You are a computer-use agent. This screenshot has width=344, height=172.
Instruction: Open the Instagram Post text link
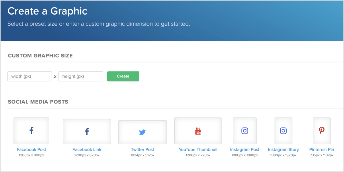coord(245,149)
